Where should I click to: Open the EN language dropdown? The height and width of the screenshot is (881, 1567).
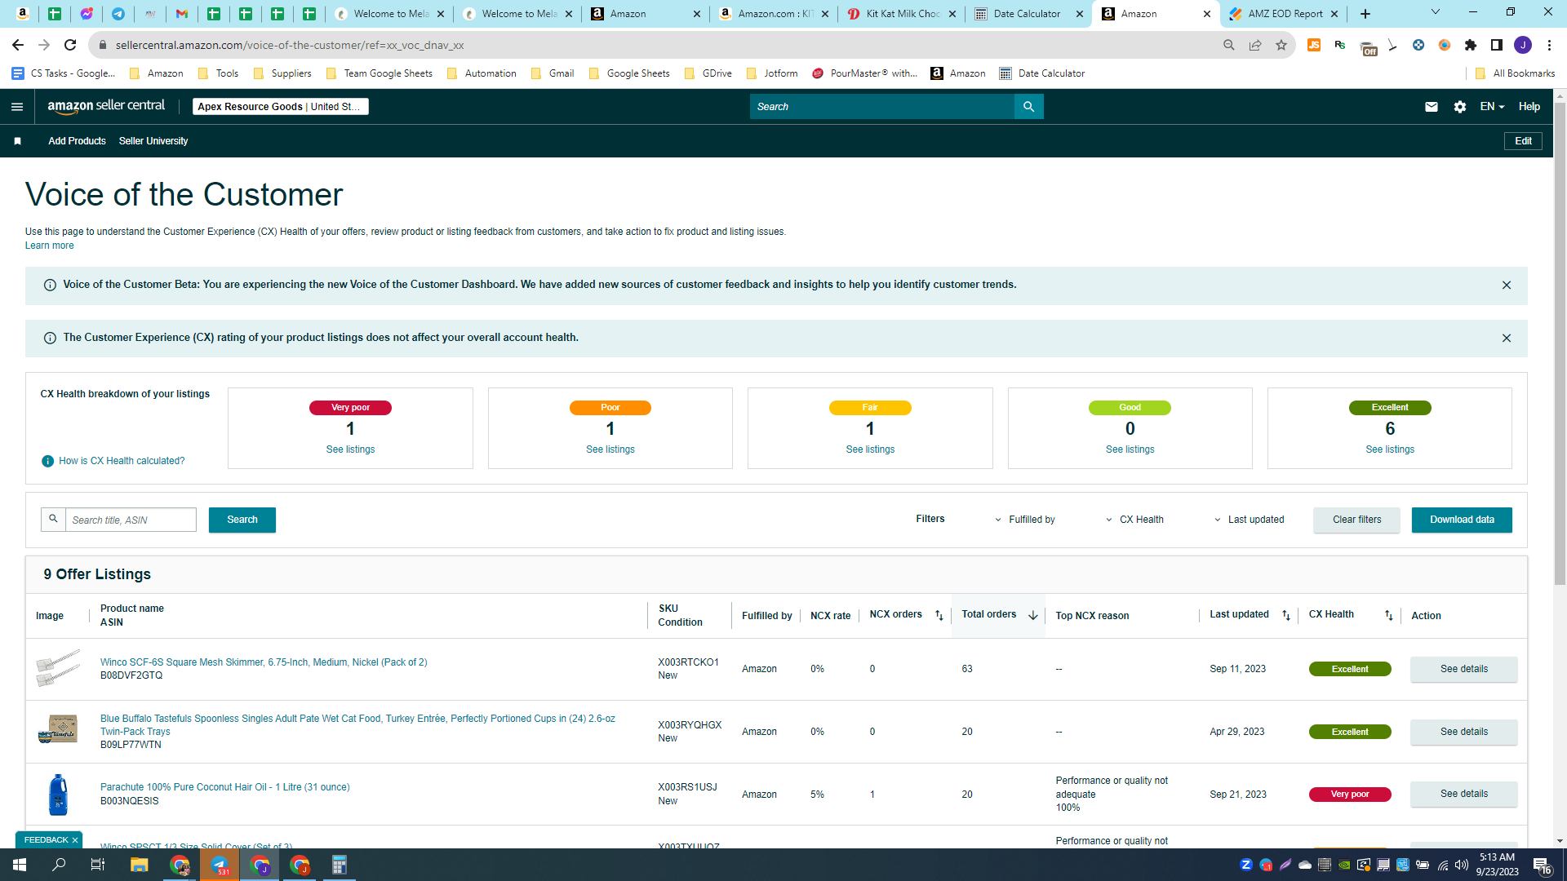pyautogui.click(x=1492, y=107)
